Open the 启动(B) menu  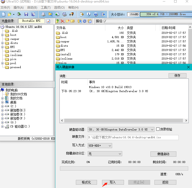[32, 8]
